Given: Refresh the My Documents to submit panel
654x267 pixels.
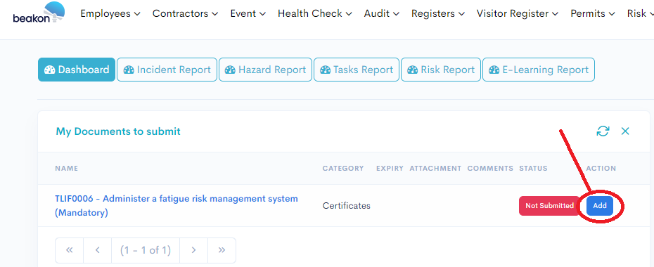Looking at the screenshot, I should coord(603,131).
